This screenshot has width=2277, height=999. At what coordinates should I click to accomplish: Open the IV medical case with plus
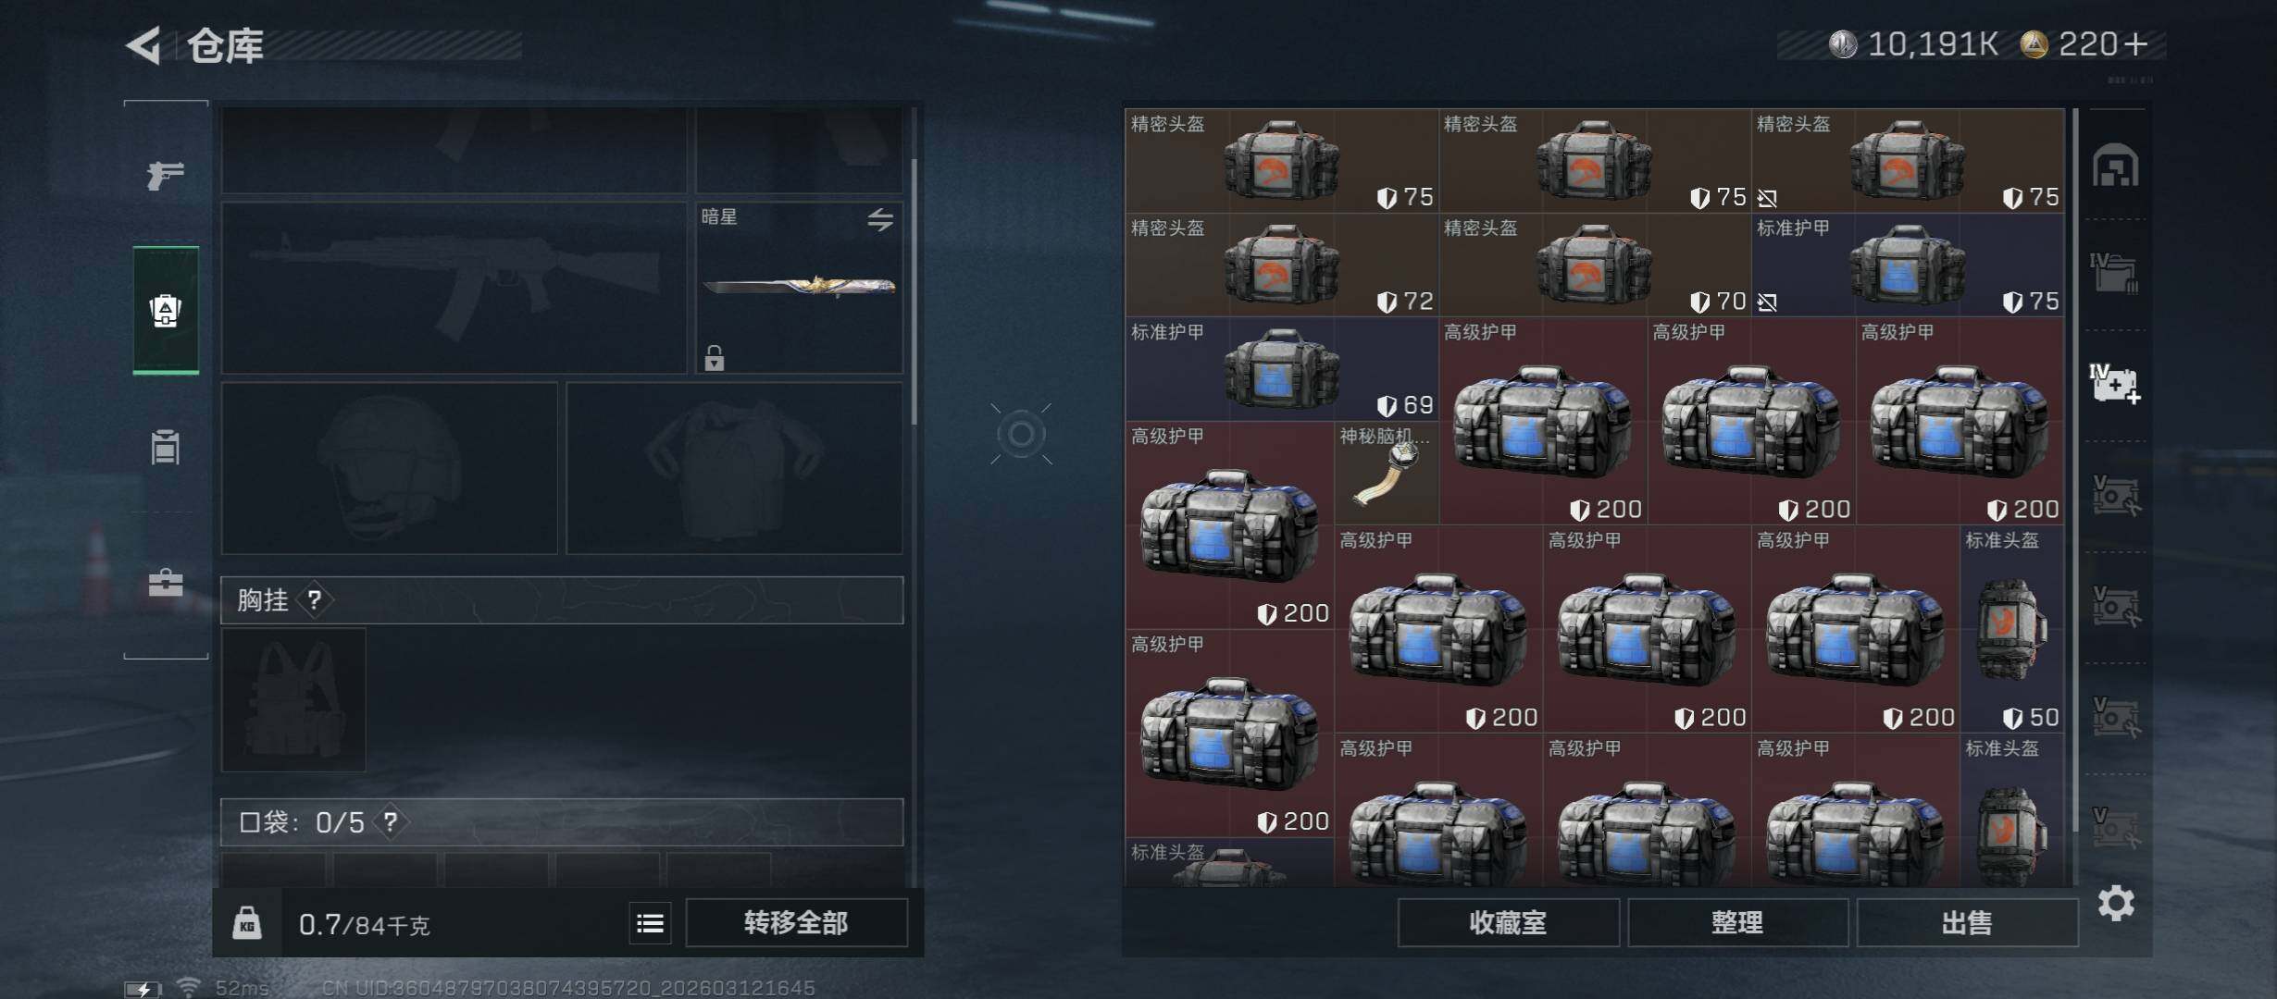point(2116,383)
